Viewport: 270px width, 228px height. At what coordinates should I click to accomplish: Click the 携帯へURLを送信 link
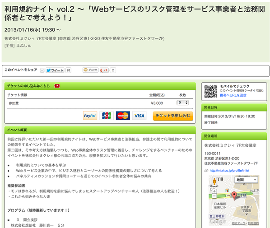(x=233, y=95)
